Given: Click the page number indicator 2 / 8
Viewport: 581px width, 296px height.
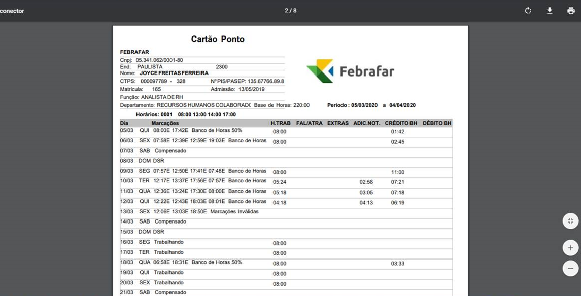Looking at the screenshot, I should (290, 11).
